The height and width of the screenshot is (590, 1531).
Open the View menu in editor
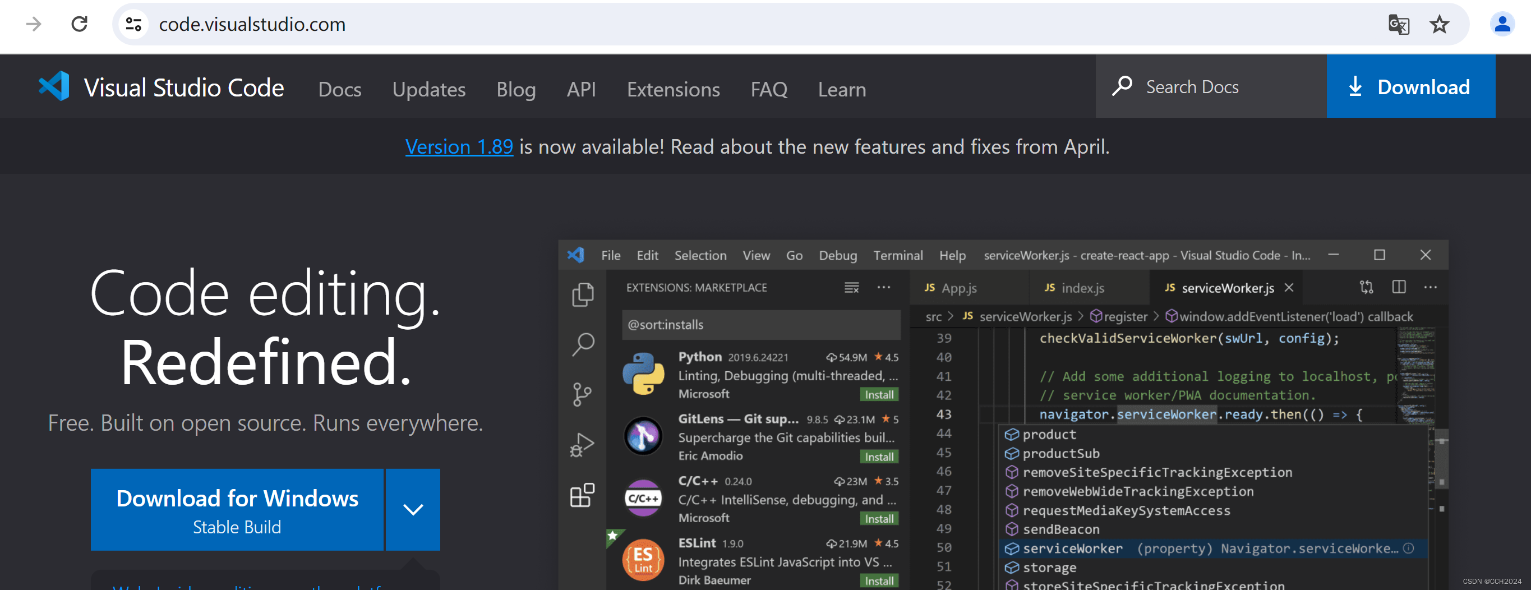click(x=756, y=256)
